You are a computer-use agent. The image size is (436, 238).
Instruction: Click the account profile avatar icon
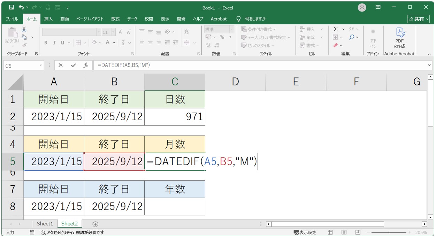pos(362,7)
